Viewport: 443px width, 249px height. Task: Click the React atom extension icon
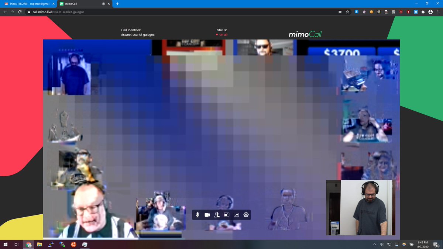pos(379,12)
